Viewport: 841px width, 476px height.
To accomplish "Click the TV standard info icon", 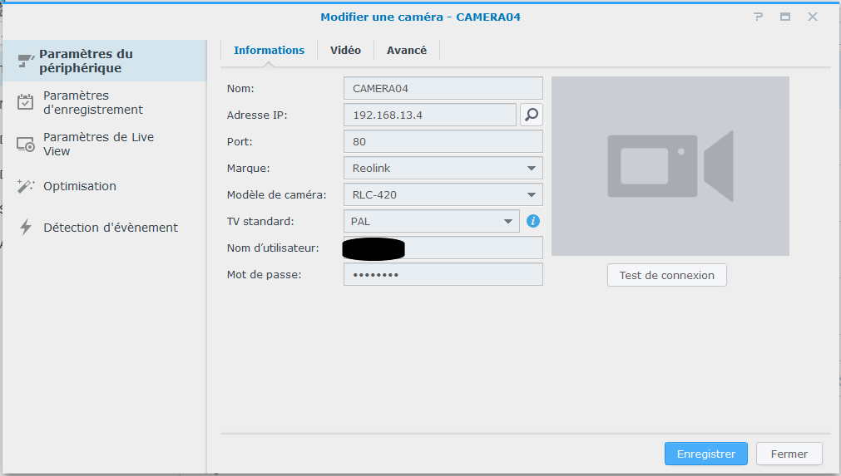I will (x=533, y=221).
